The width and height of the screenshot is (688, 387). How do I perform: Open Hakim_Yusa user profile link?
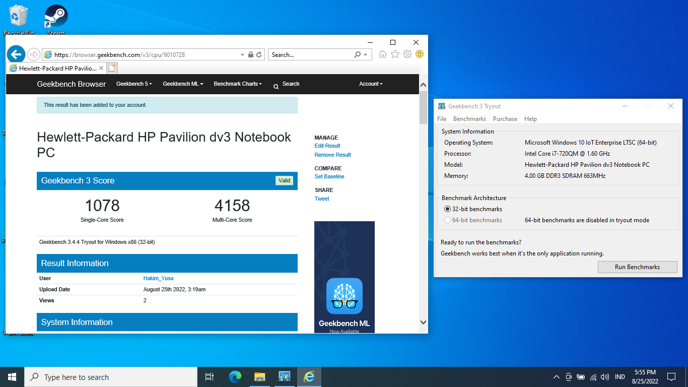click(158, 278)
